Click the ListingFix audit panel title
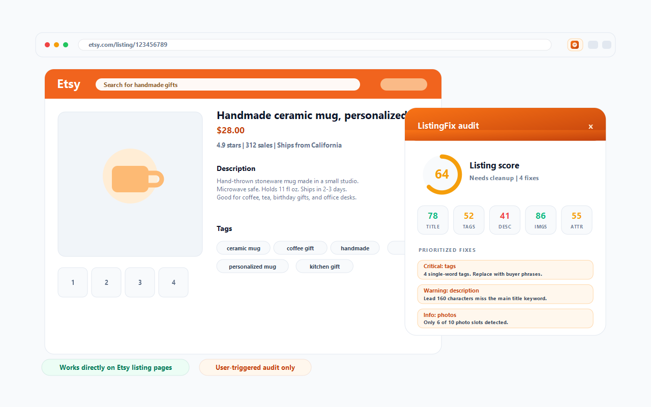 point(448,126)
